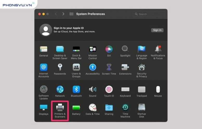The height and width of the screenshot is (129, 202).
Task: Click the Sign In button
Action: [157, 30]
